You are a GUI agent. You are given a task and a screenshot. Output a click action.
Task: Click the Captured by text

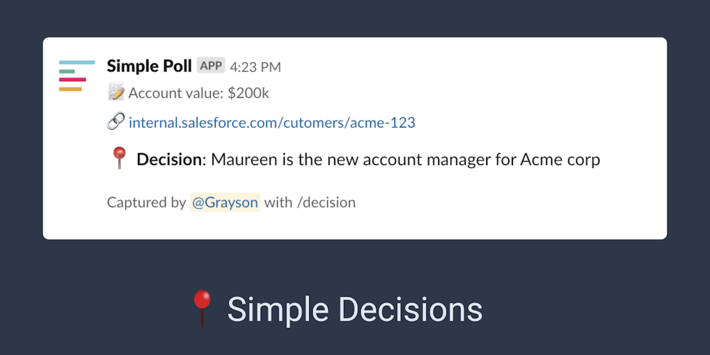pyautogui.click(x=146, y=202)
